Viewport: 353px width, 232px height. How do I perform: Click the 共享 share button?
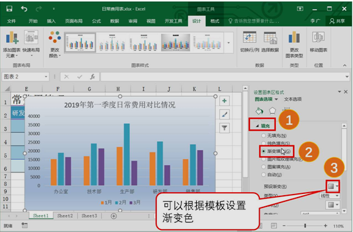pyautogui.click(x=337, y=21)
